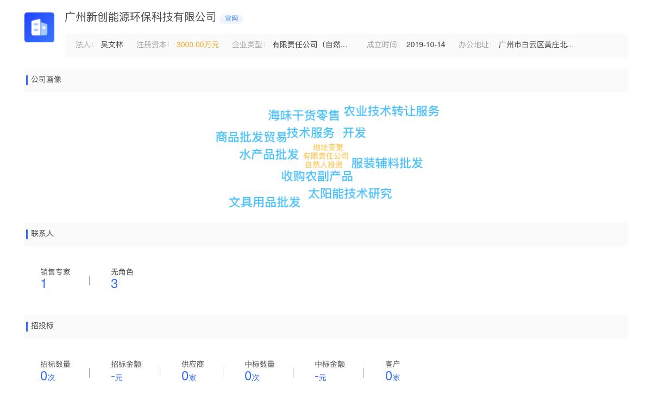Click 中标金额 value -元

321,377
